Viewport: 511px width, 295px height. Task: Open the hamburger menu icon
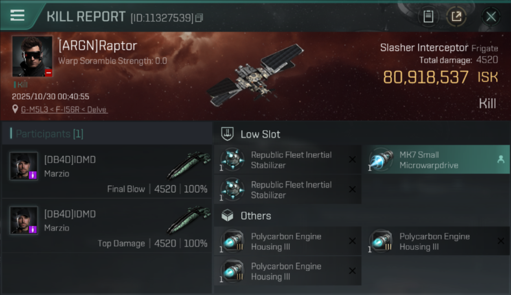(17, 16)
